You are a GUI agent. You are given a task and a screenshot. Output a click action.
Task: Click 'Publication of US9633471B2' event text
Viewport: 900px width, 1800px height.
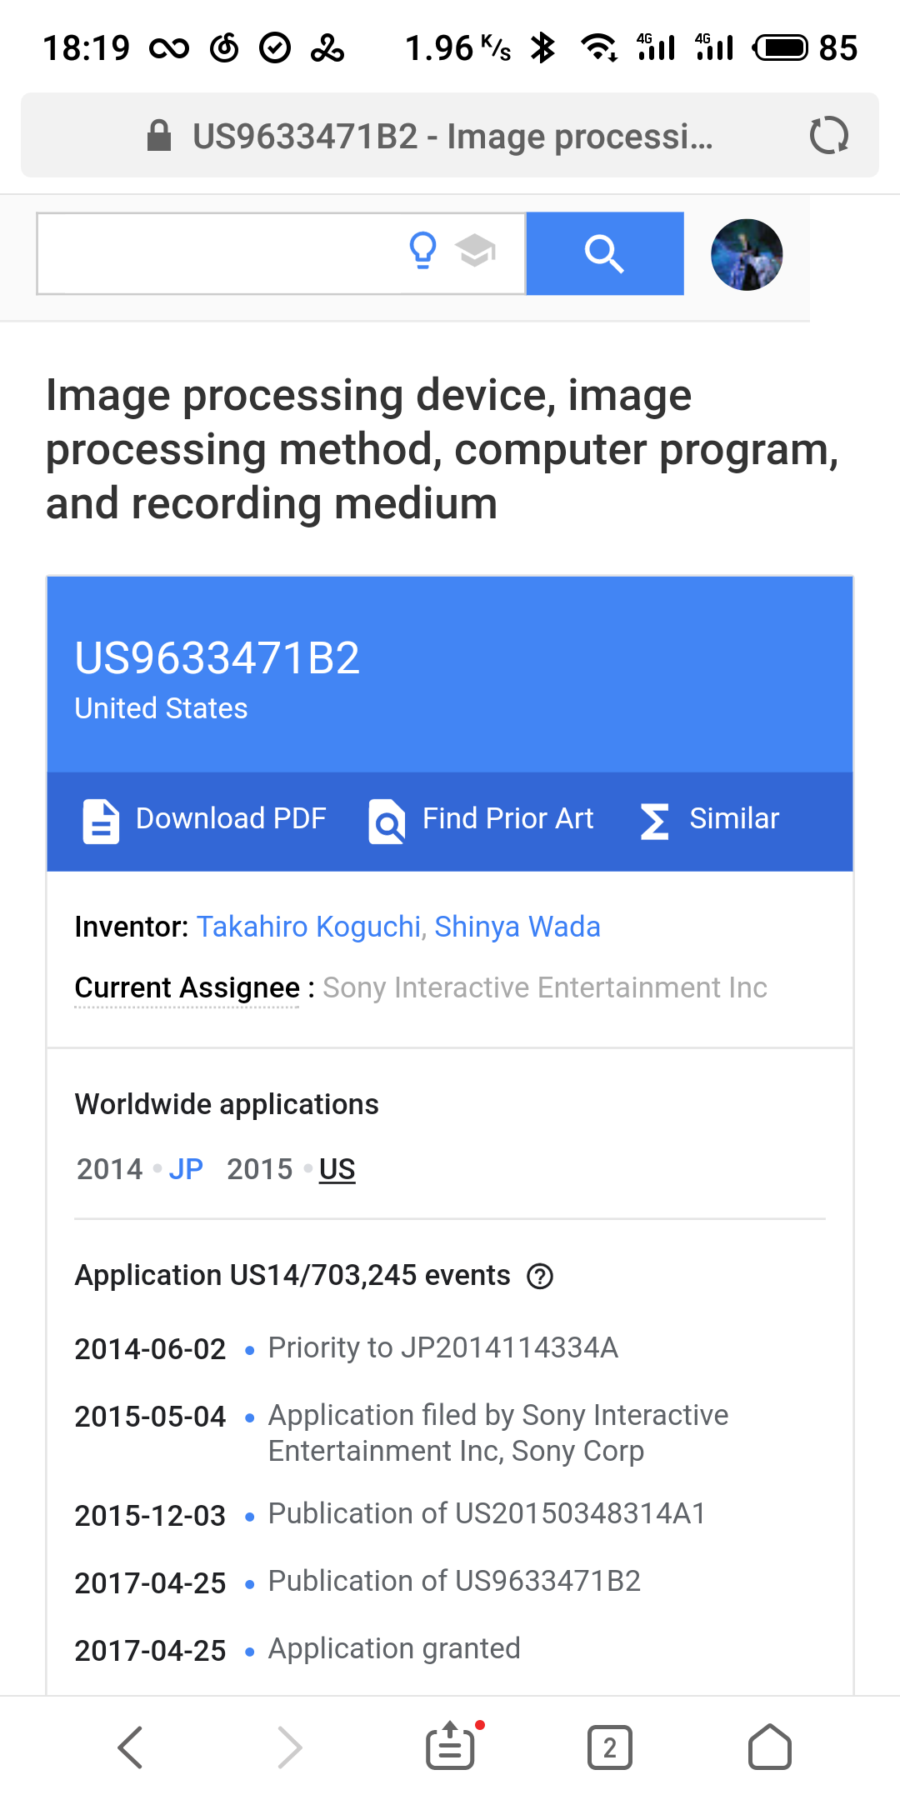click(454, 1581)
